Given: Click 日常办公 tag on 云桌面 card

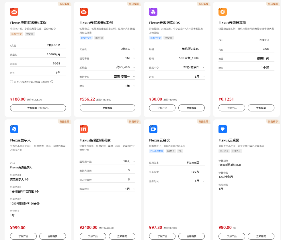Looking at the screenshot, I should [236, 151].
